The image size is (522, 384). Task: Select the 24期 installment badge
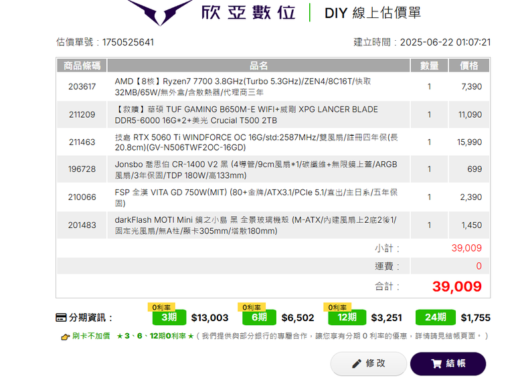pyautogui.click(x=436, y=317)
